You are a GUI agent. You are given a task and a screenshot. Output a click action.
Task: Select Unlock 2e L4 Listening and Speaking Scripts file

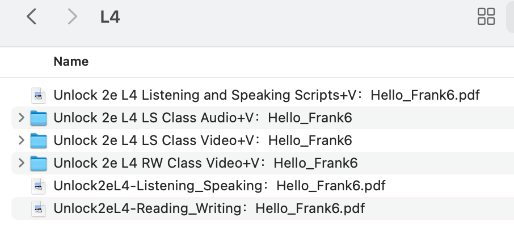(267, 95)
